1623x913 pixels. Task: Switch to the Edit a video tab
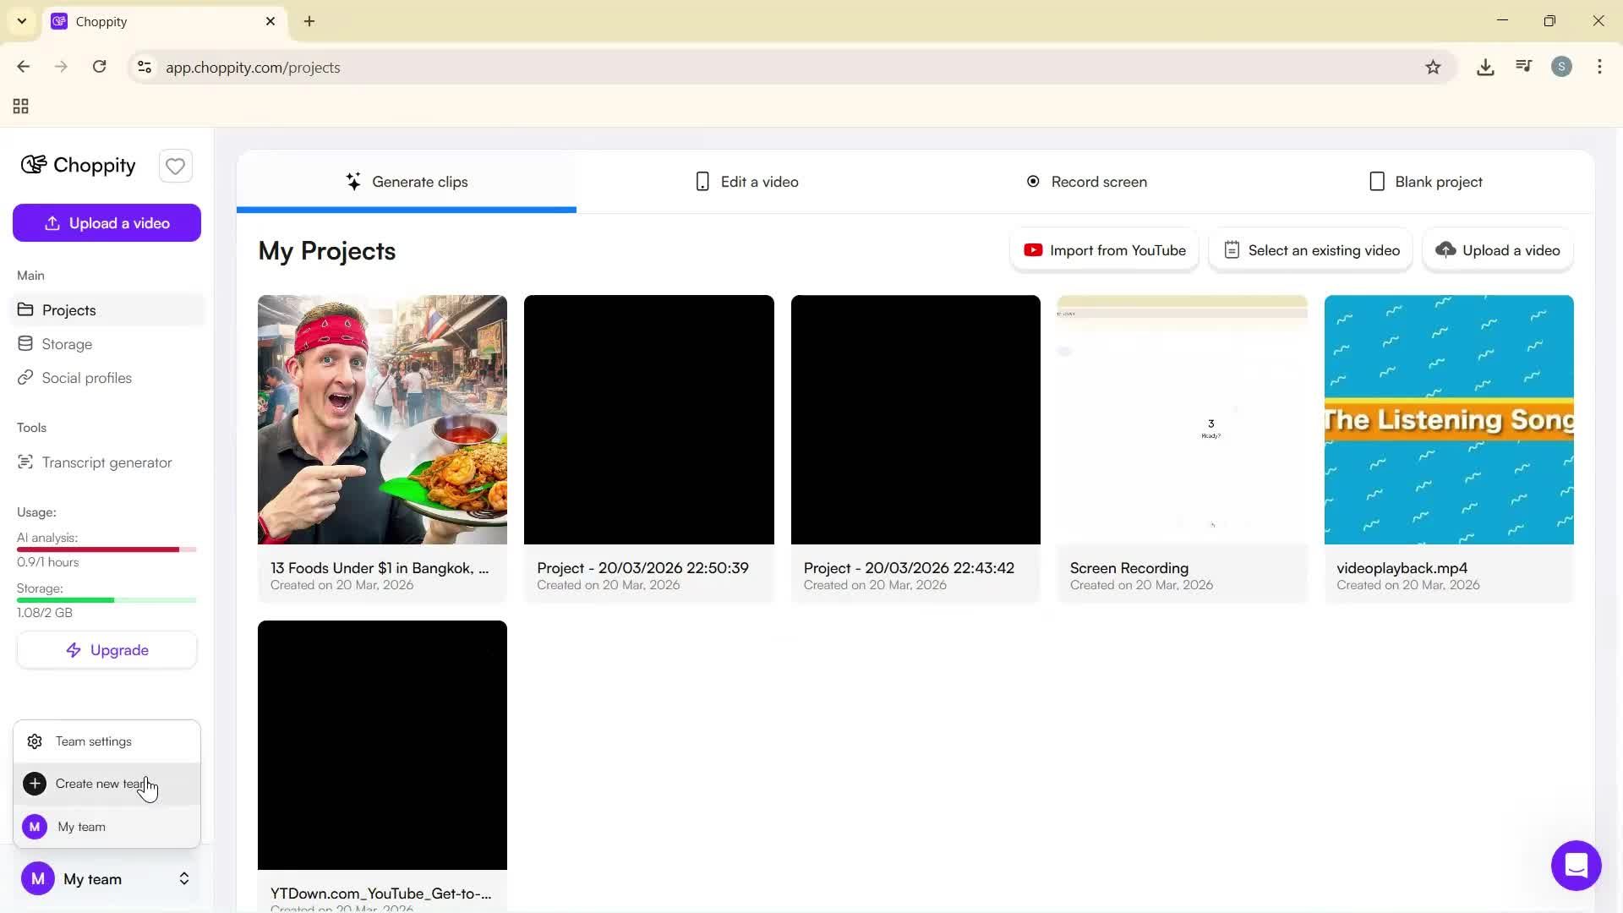[x=747, y=181]
